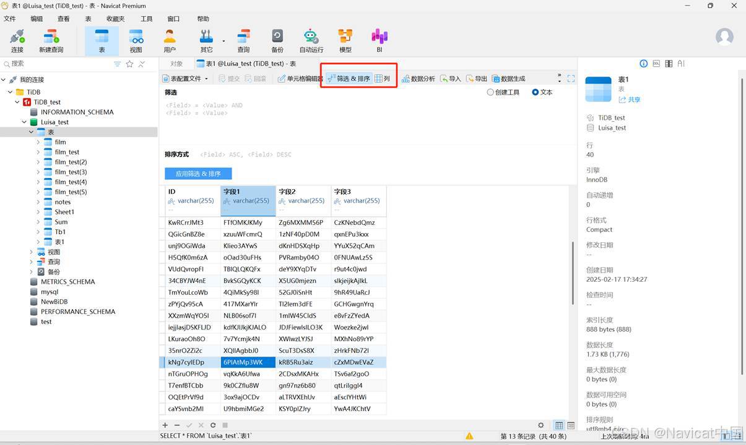Expand the 查询 node in the tree
The image size is (746, 445).
[32, 262]
